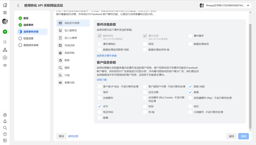Click the search magnifier icon in sidebar
256x145 pixels.
[5, 128]
